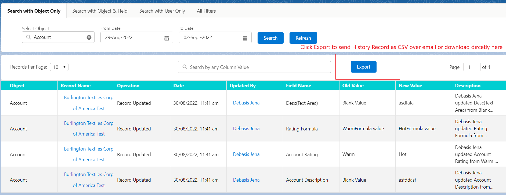This screenshot has width=506, height=195.
Task: Click the magnifier icon in column search box
Action: tap(185, 67)
